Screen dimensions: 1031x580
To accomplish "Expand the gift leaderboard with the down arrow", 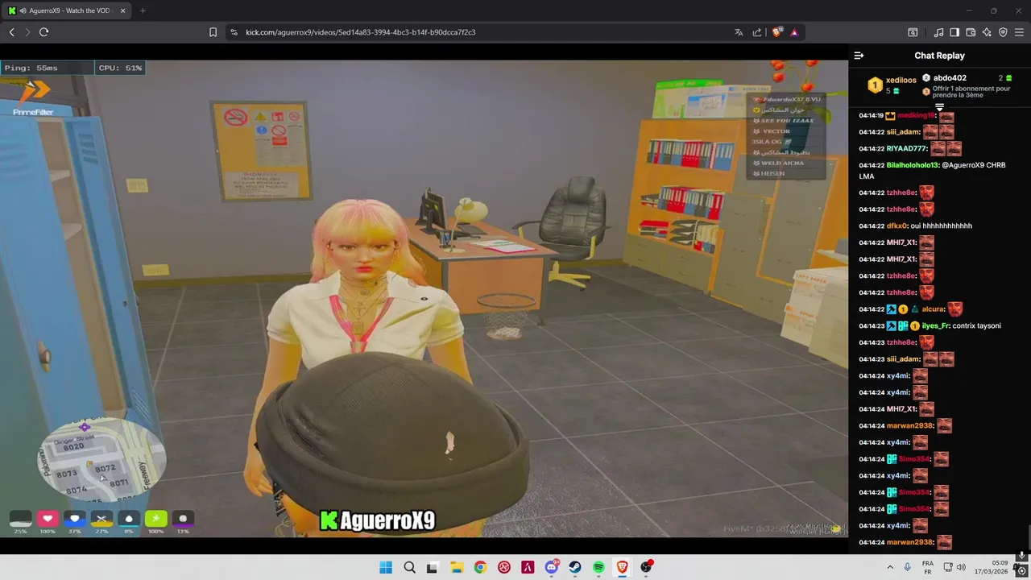I will [x=939, y=106].
